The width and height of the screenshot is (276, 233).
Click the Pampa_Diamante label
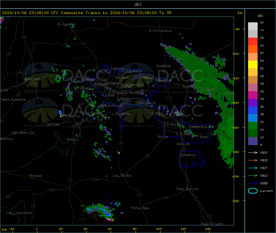[x=13, y=100]
